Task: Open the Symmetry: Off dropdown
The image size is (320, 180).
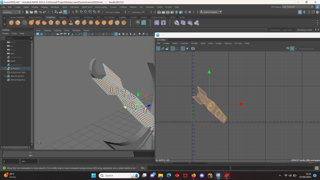Action: (x=140, y=12)
